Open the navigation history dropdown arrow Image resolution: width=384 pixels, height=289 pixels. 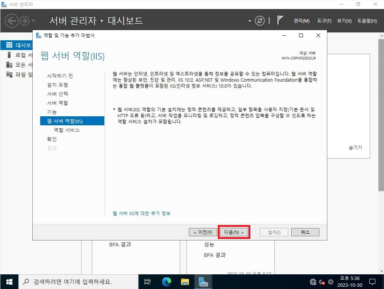(x=33, y=21)
